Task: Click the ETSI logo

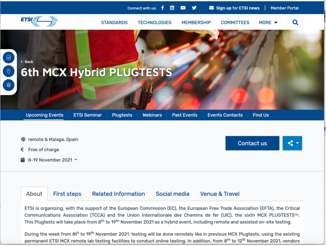Action: pos(39,22)
